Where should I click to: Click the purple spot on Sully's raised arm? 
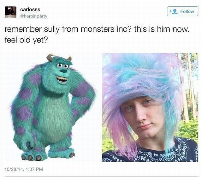pos(81,89)
